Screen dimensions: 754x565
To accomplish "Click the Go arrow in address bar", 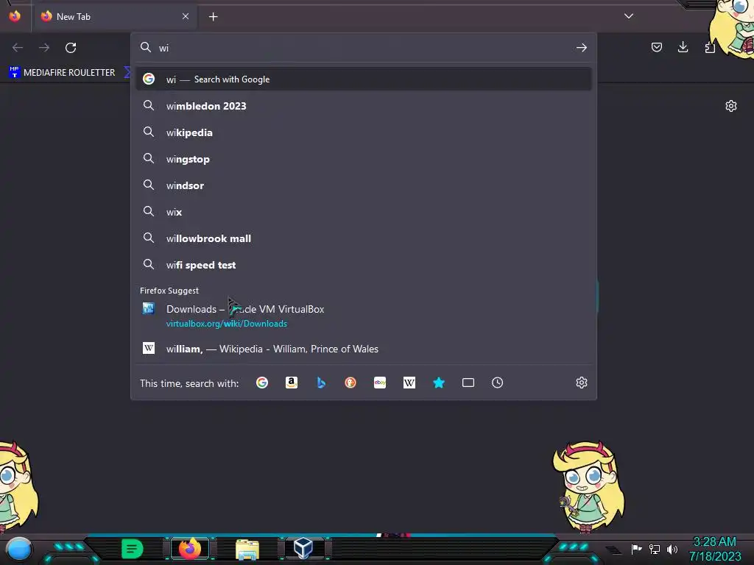I will pyautogui.click(x=582, y=48).
